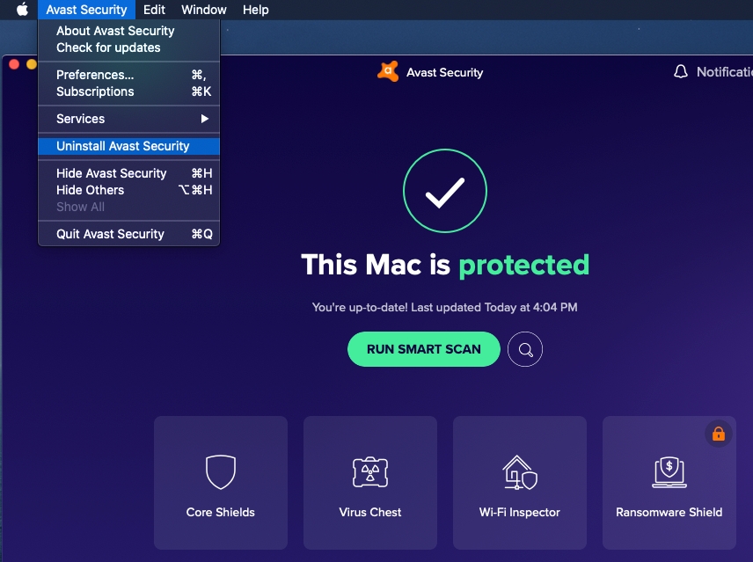The image size is (753, 562).
Task: Select About Avast Security
Action: point(128,31)
